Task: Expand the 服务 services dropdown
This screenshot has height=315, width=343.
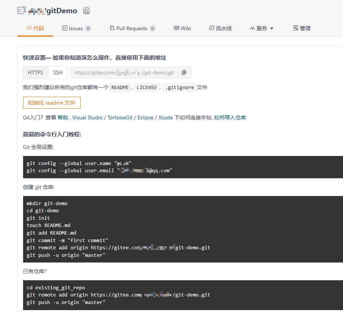Action: click(262, 28)
